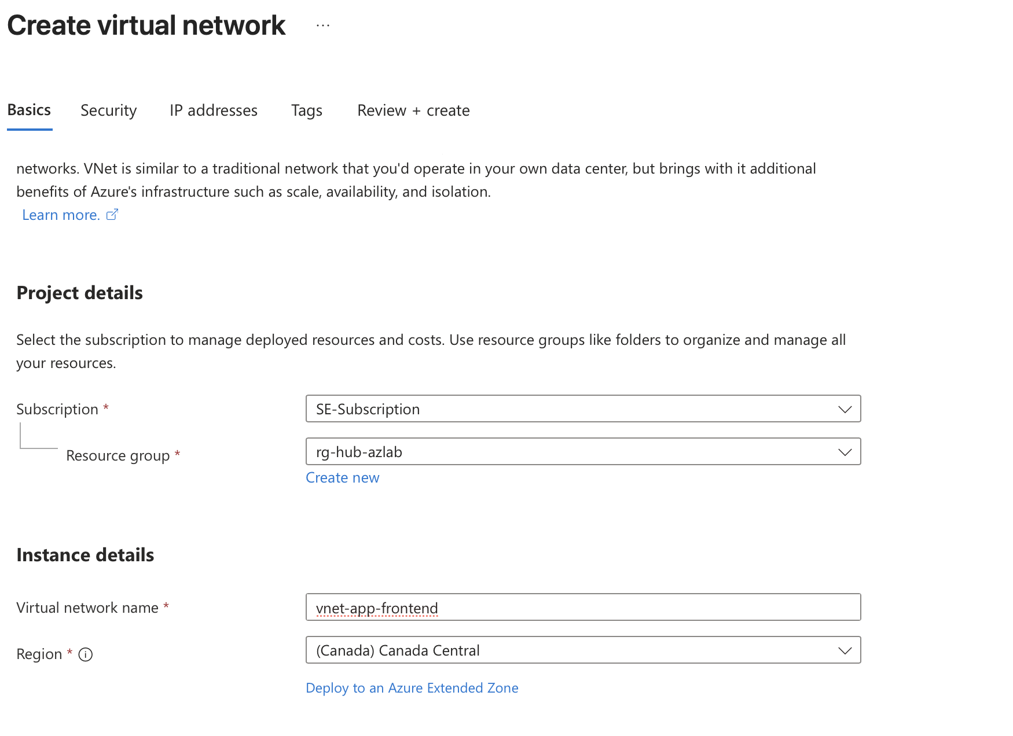The height and width of the screenshot is (736, 1013).
Task: Click Create new resource group link
Action: coord(343,478)
